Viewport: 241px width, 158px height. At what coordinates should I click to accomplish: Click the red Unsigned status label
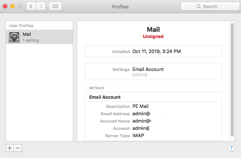click(153, 37)
